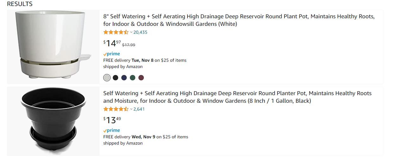Select the dark green color swatch
Viewport: 396px width, 161px height.
pyautogui.click(x=133, y=78)
